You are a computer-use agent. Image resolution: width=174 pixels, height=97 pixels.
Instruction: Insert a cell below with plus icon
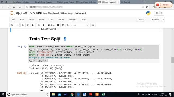[17, 25]
